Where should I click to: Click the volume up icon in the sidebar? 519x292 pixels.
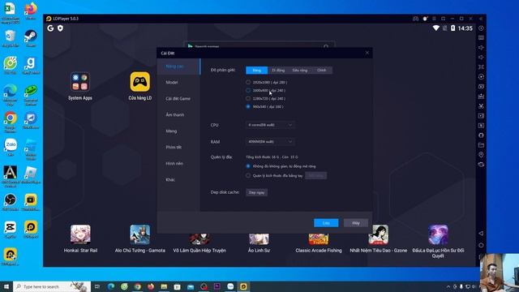pos(481,47)
